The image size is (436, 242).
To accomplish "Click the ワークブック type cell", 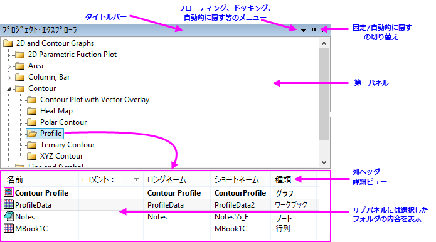I will click(x=291, y=205).
